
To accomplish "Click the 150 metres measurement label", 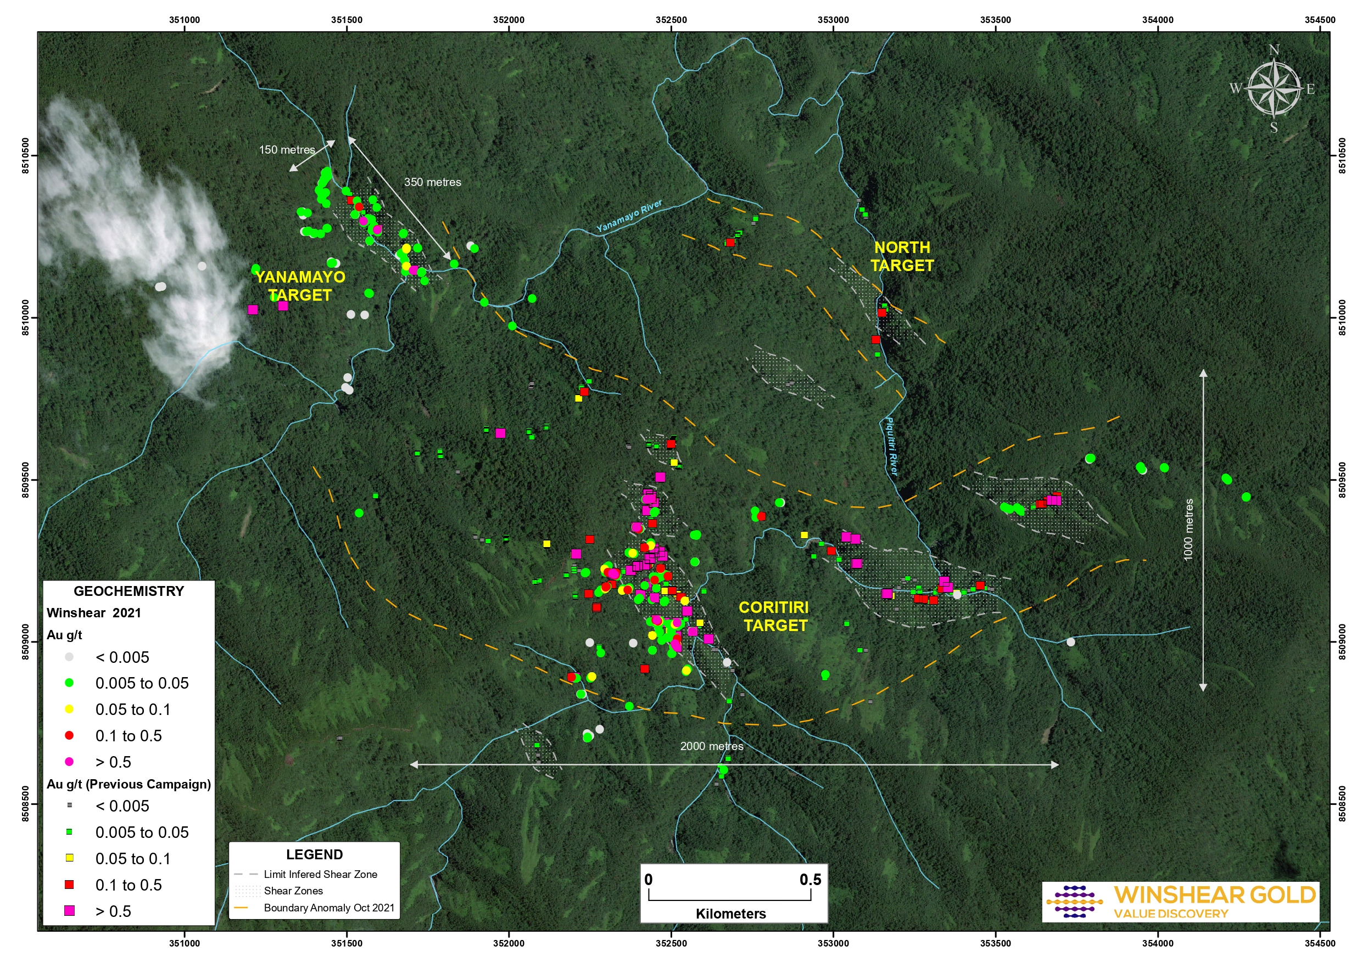I will 287,149.
